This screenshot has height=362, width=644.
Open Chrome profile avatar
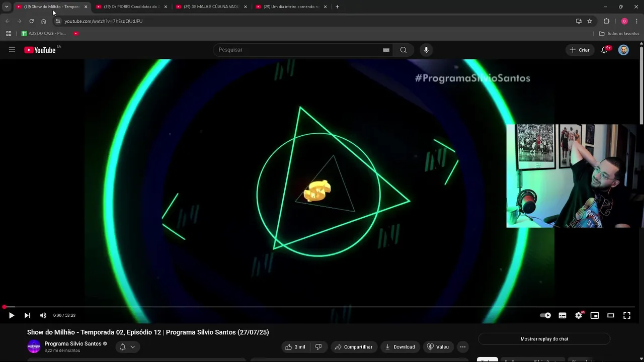pos(624,21)
